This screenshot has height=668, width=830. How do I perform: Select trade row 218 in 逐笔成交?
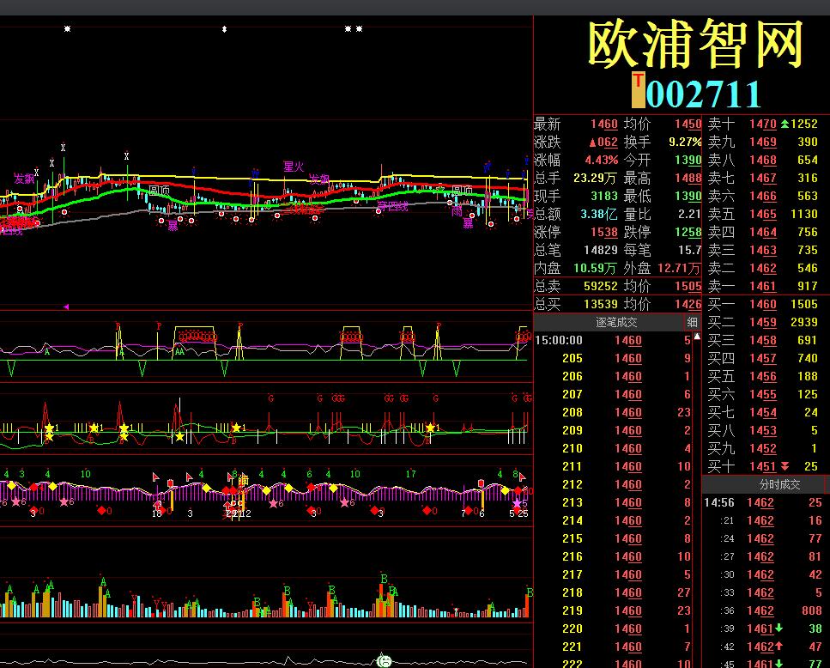613,592
